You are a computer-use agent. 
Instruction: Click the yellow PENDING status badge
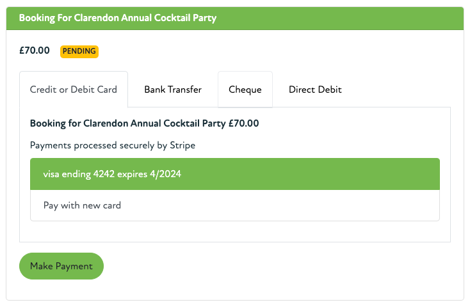click(79, 51)
